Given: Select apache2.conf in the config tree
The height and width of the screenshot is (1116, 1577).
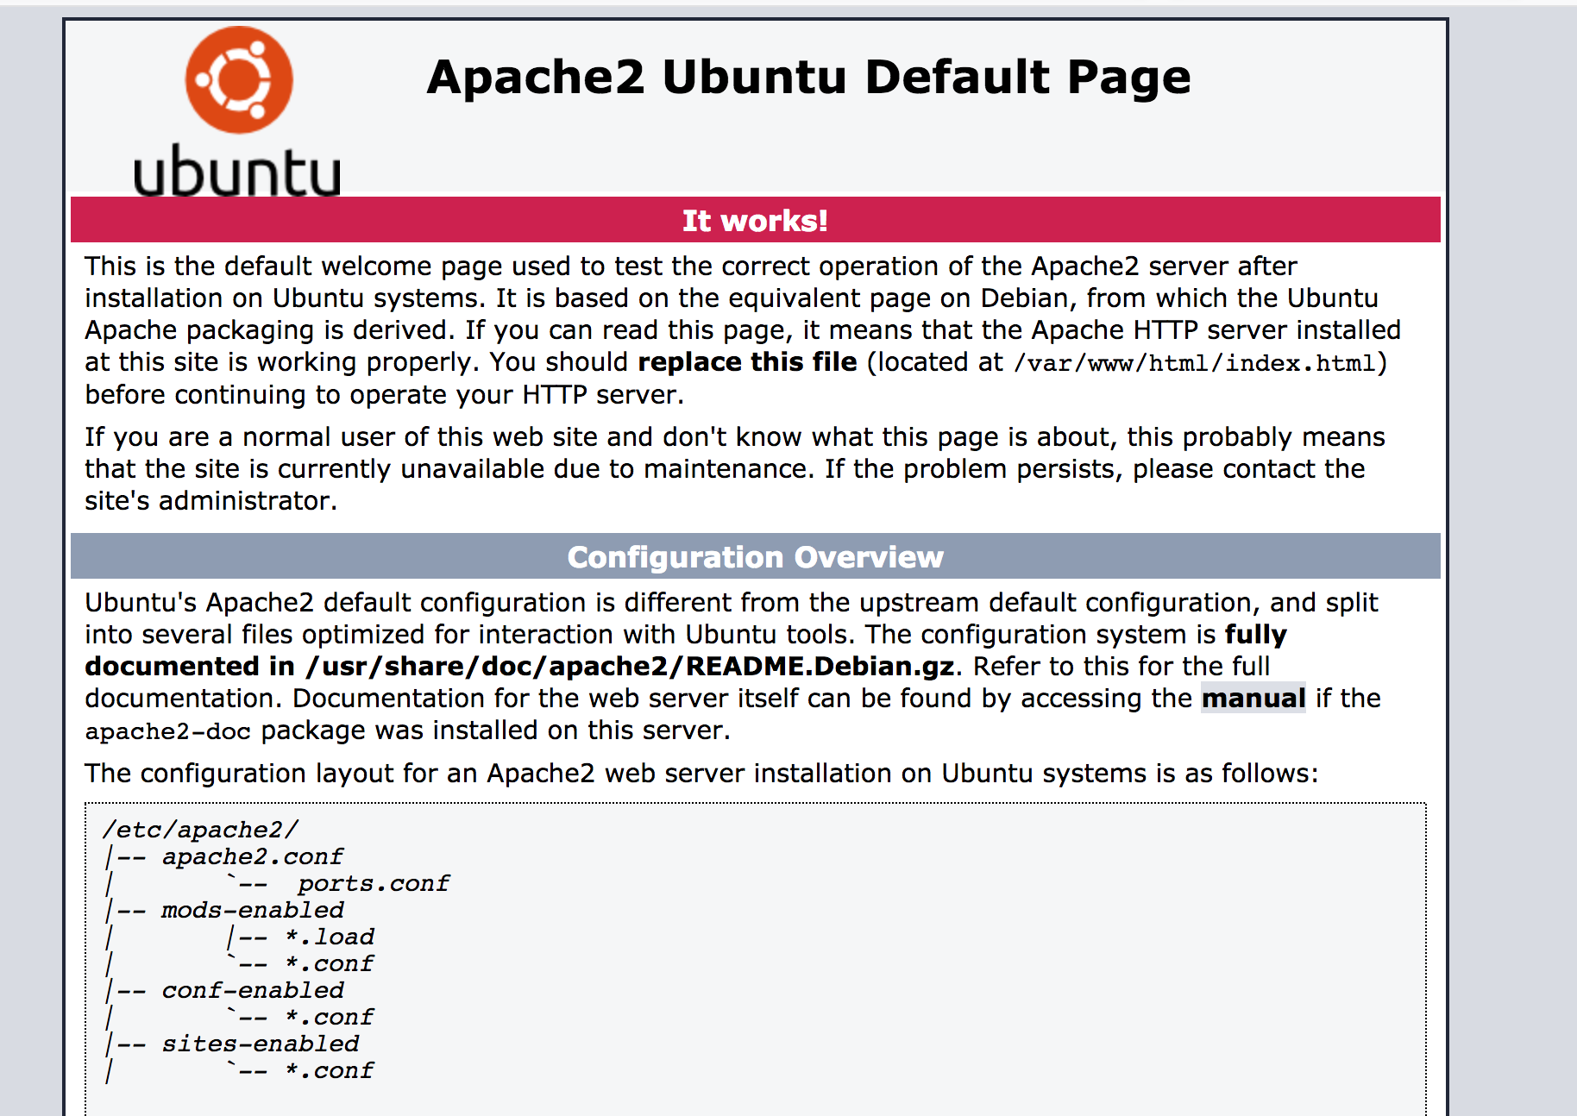Looking at the screenshot, I should coord(252,856).
